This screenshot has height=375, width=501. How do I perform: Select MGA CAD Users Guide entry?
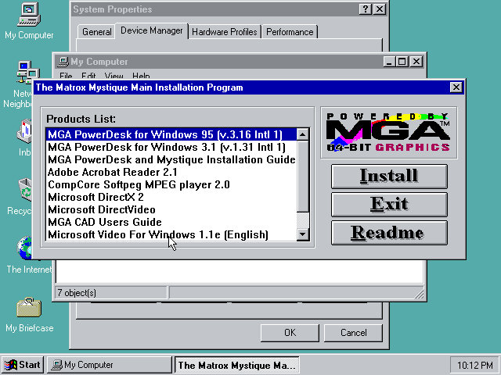104,222
